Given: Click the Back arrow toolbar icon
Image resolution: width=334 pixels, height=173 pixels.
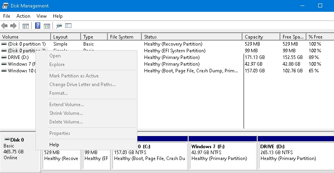Looking at the screenshot, I should (4, 26).
